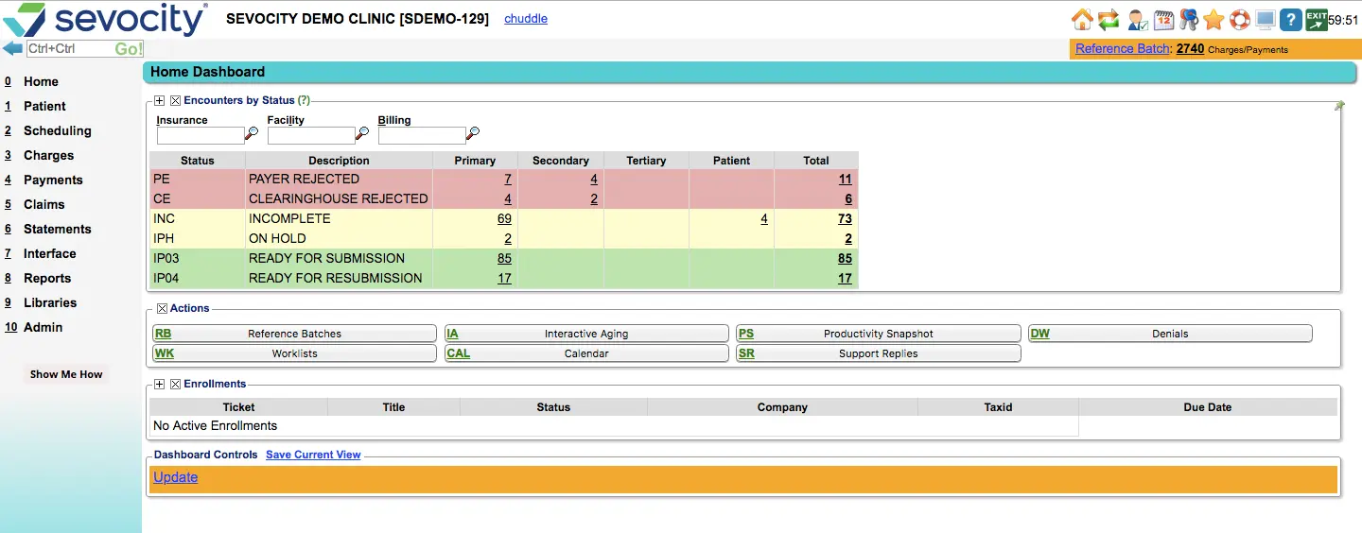This screenshot has height=533, width=1362.
Task: Focus the Ctrl+Ctrl quick search field
Action: point(70,49)
